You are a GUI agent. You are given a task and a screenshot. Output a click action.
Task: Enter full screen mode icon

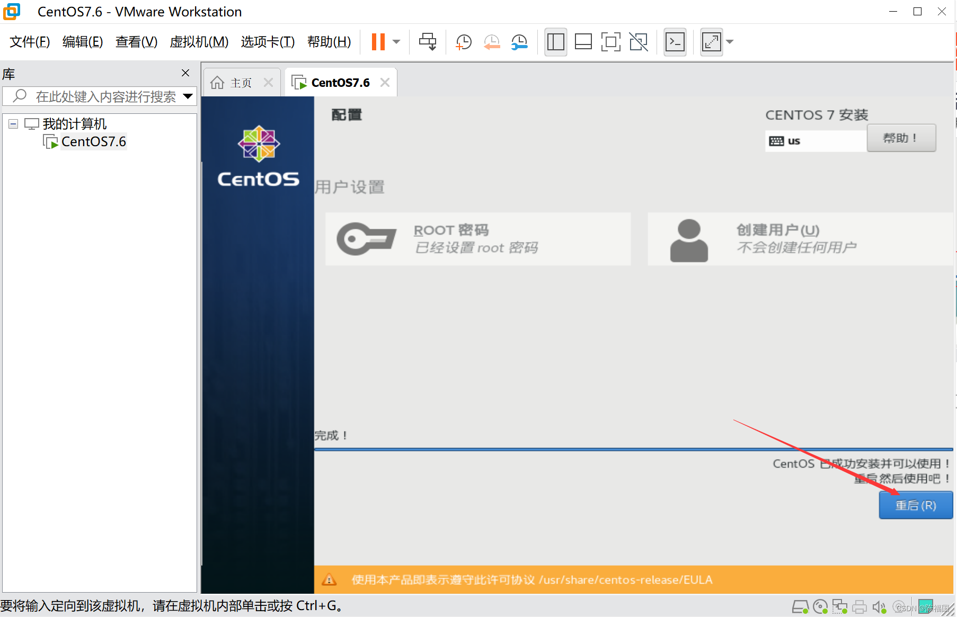[611, 42]
